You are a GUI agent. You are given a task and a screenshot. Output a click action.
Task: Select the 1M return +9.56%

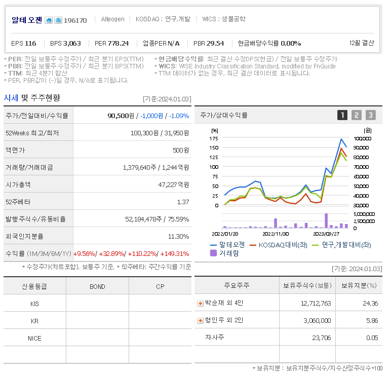click(84, 254)
